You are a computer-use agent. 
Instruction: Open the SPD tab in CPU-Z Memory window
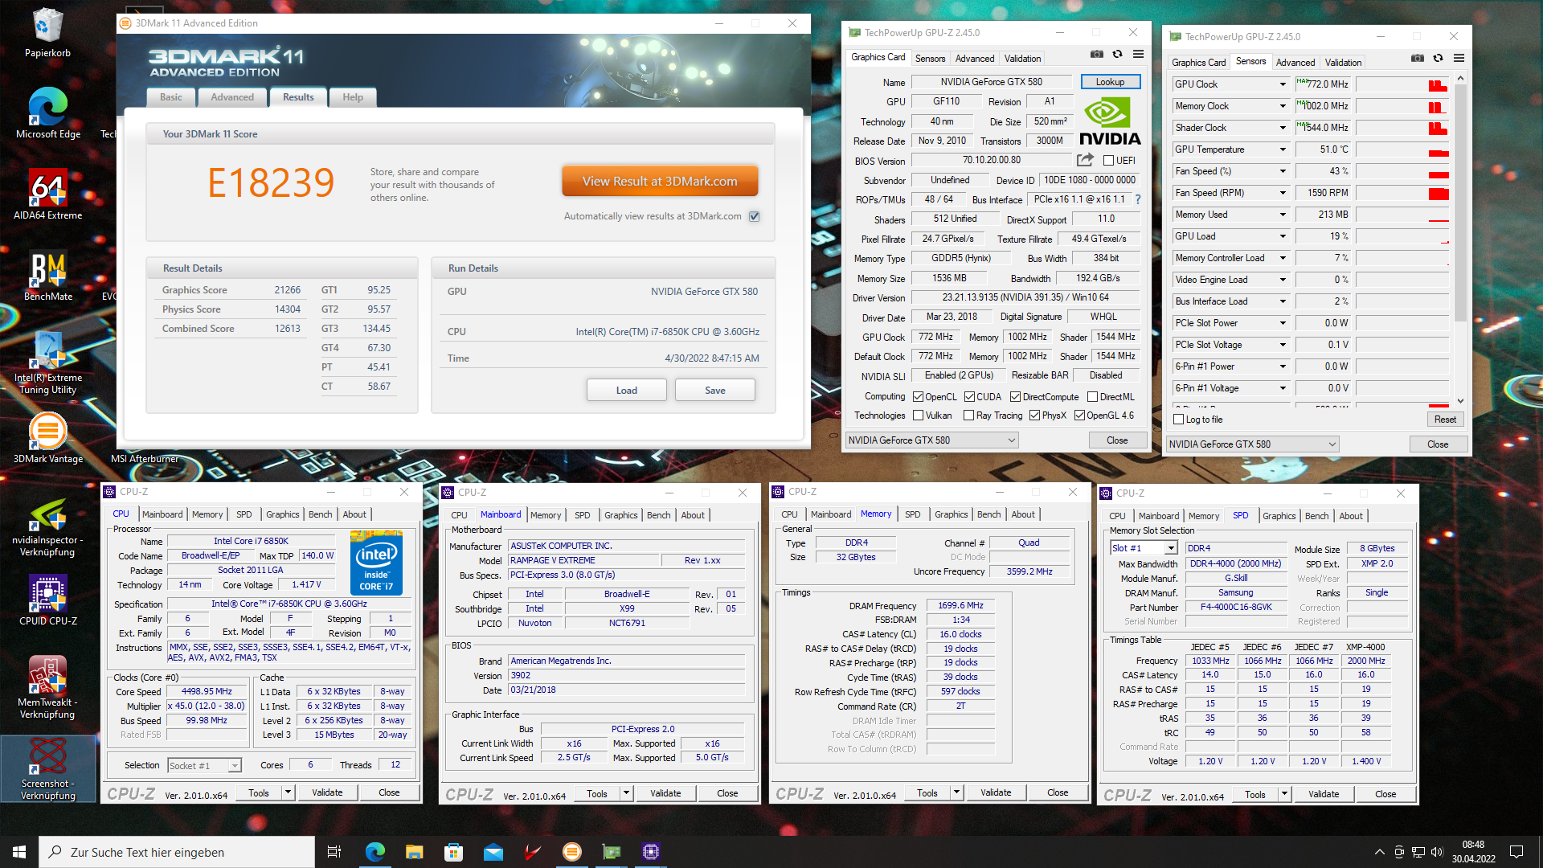912,514
